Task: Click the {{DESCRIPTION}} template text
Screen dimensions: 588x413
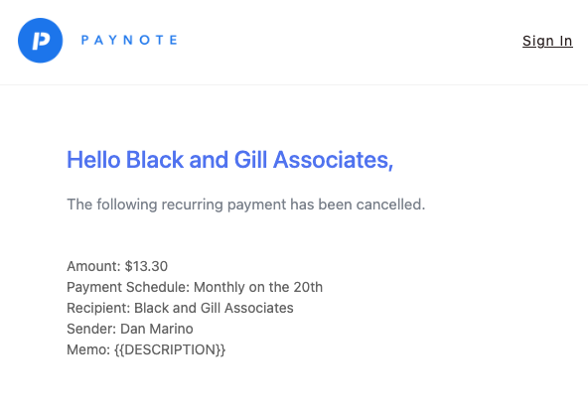Action: click(x=170, y=350)
